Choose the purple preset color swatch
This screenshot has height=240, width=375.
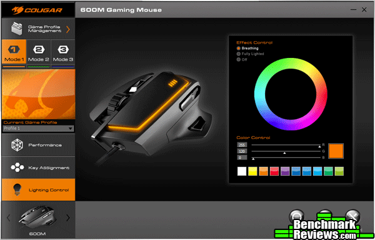tap(285, 171)
